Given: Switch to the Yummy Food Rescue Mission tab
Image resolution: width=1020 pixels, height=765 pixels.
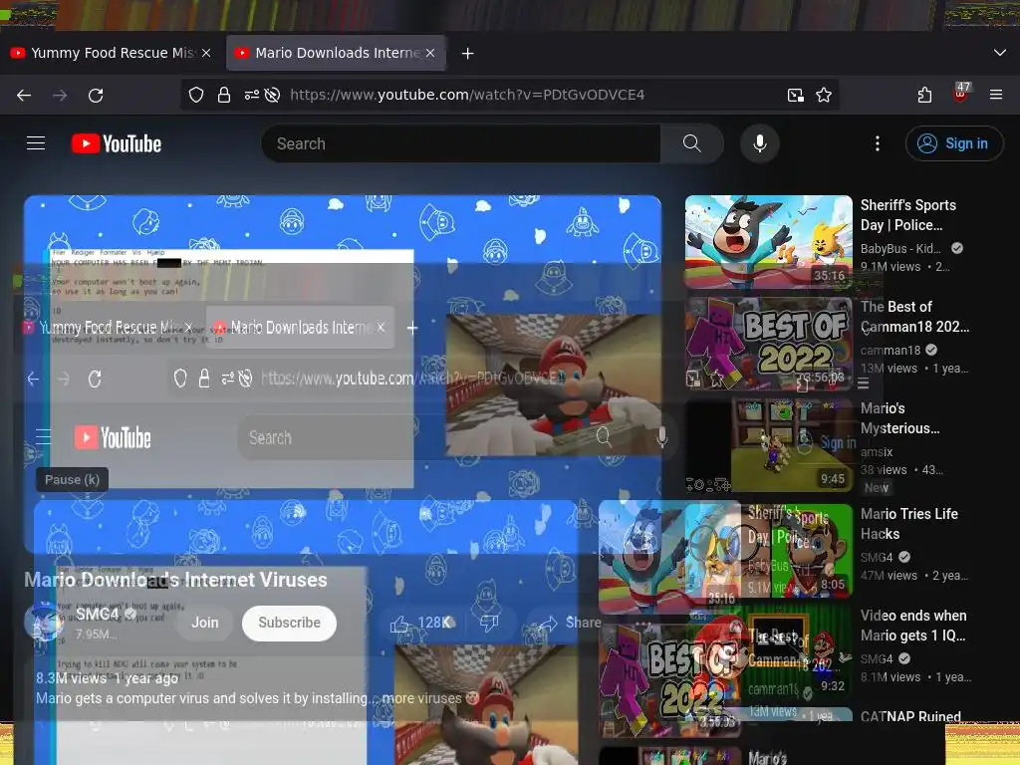Looking at the screenshot, I should pyautogui.click(x=111, y=53).
